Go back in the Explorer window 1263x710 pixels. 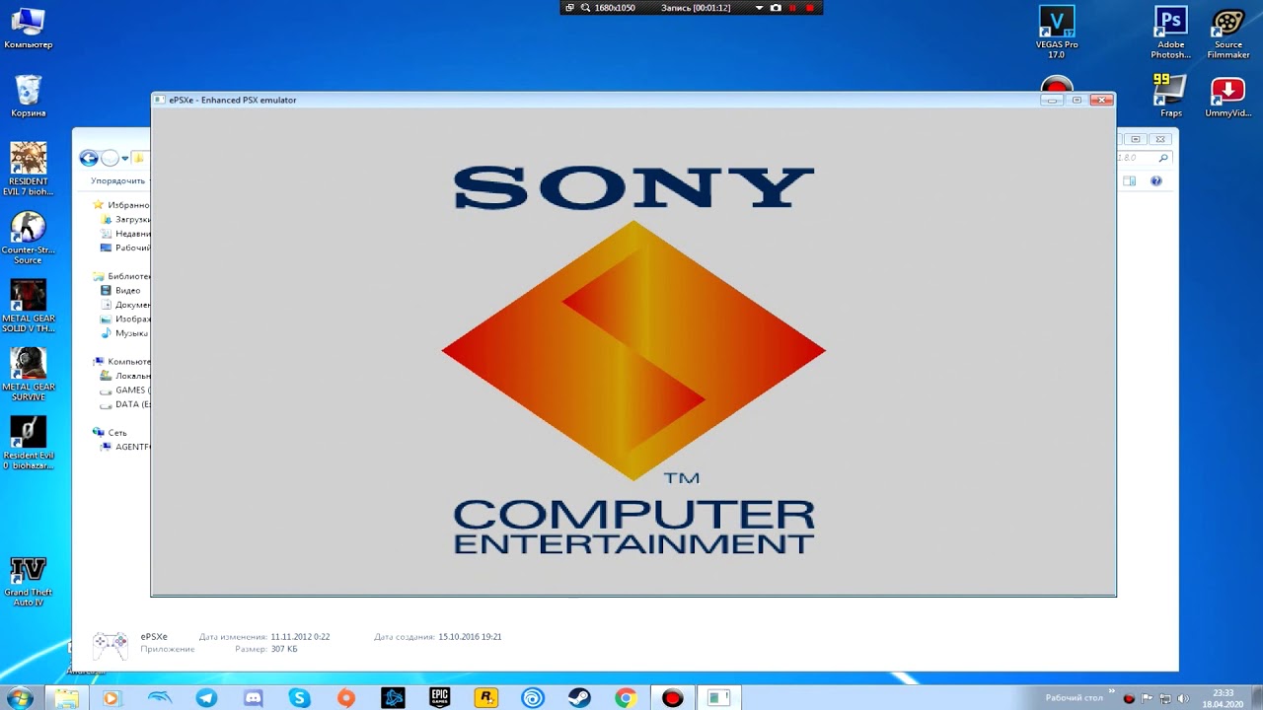coord(89,158)
